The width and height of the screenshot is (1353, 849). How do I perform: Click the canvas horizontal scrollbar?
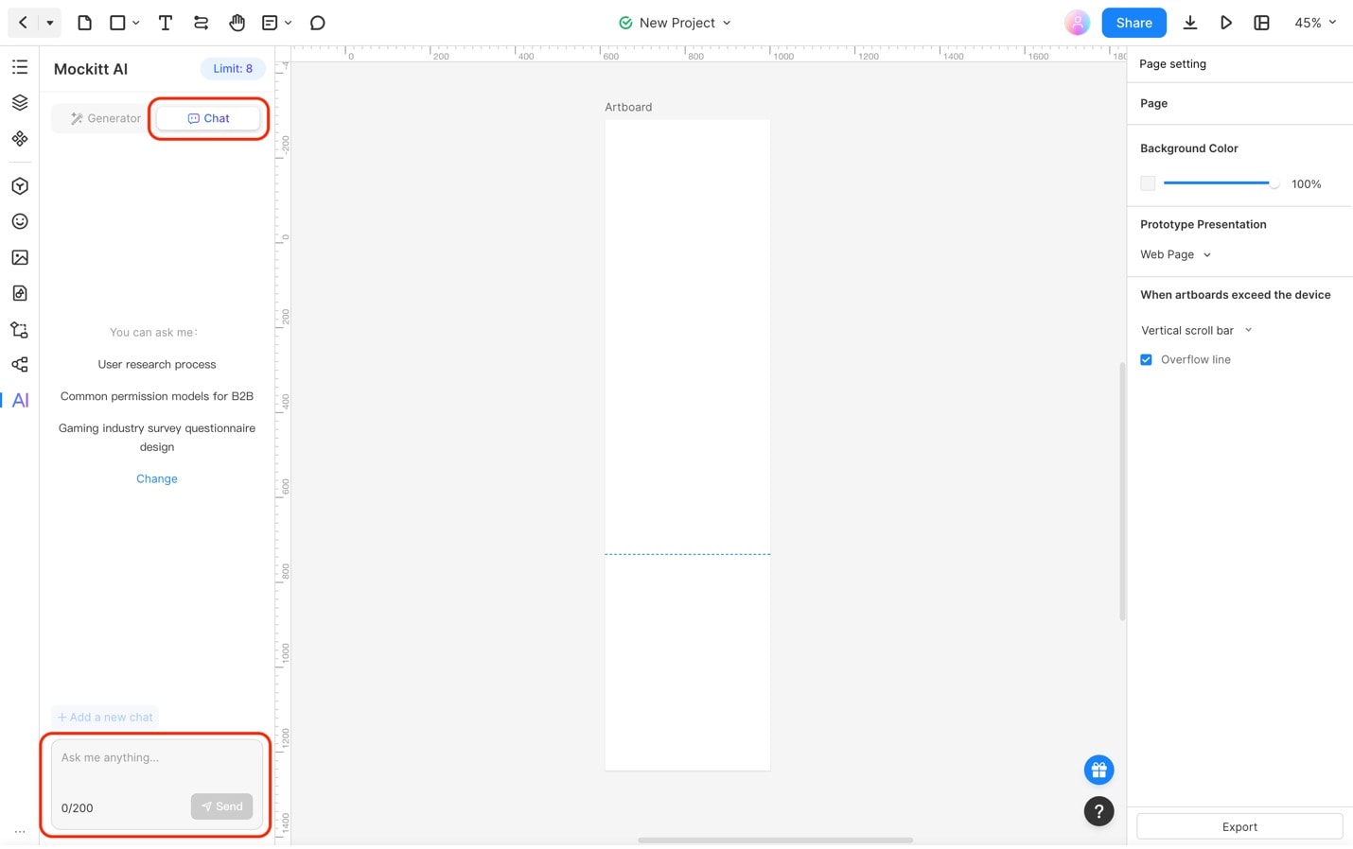point(775,840)
